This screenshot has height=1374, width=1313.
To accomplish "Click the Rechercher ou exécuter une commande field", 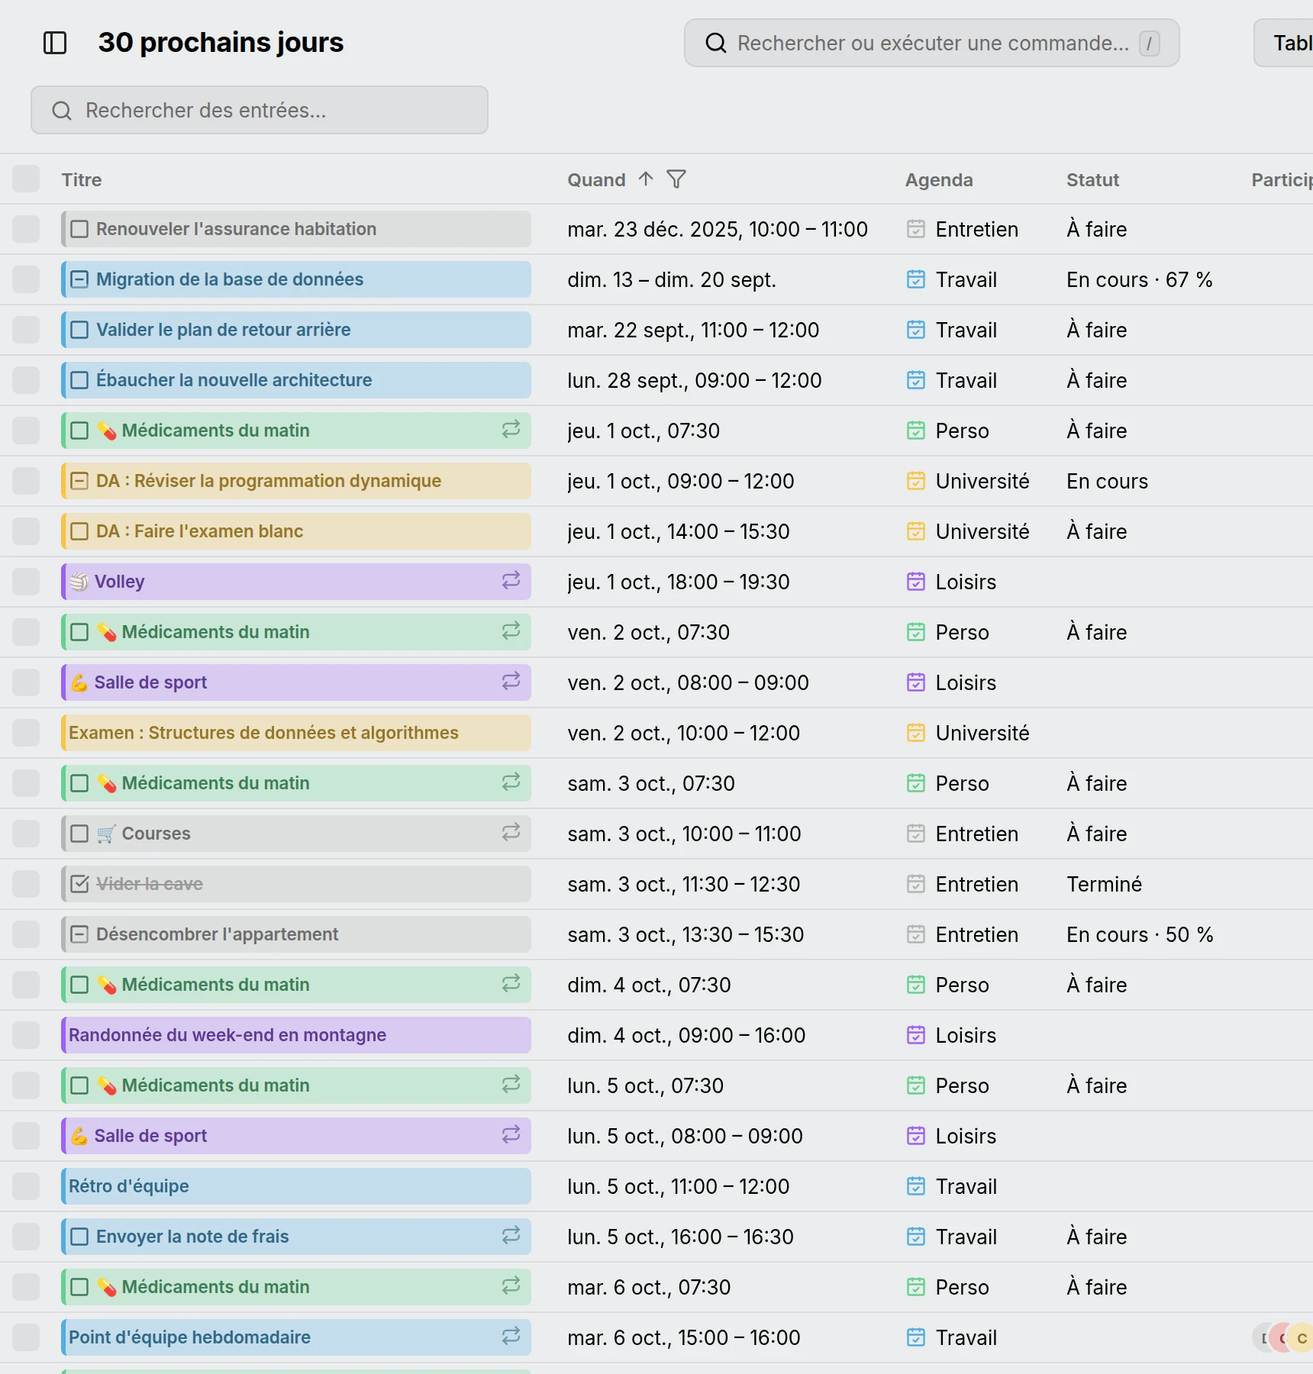I will pos(931,43).
